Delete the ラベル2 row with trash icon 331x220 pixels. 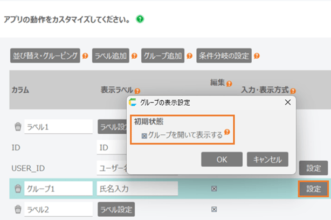pyautogui.click(x=18, y=209)
